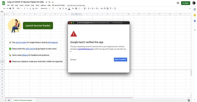Image resolution: width=197 pixels, height=102 pixels.
Task: Toggle strikethrough formatting
Action: [x=66, y=8]
